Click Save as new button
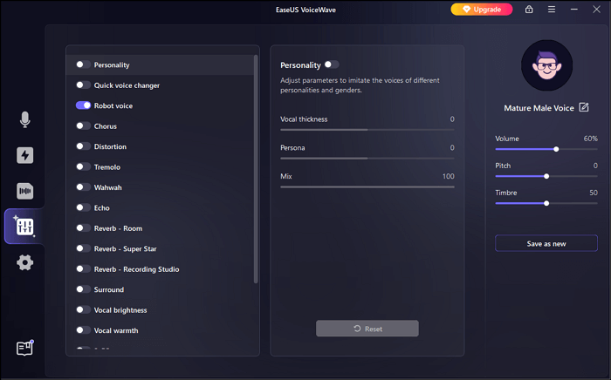This screenshot has width=611, height=380. 546,243
